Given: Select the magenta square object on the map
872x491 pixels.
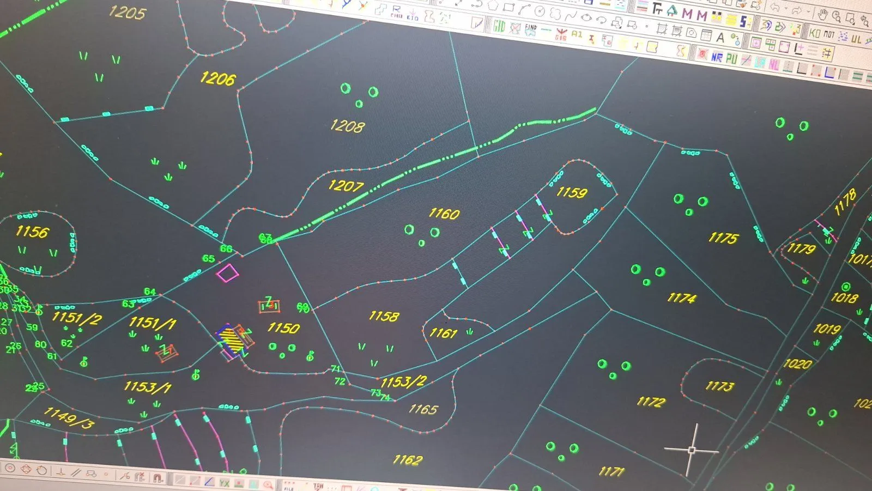Looking at the screenshot, I should click(x=227, y=272).
